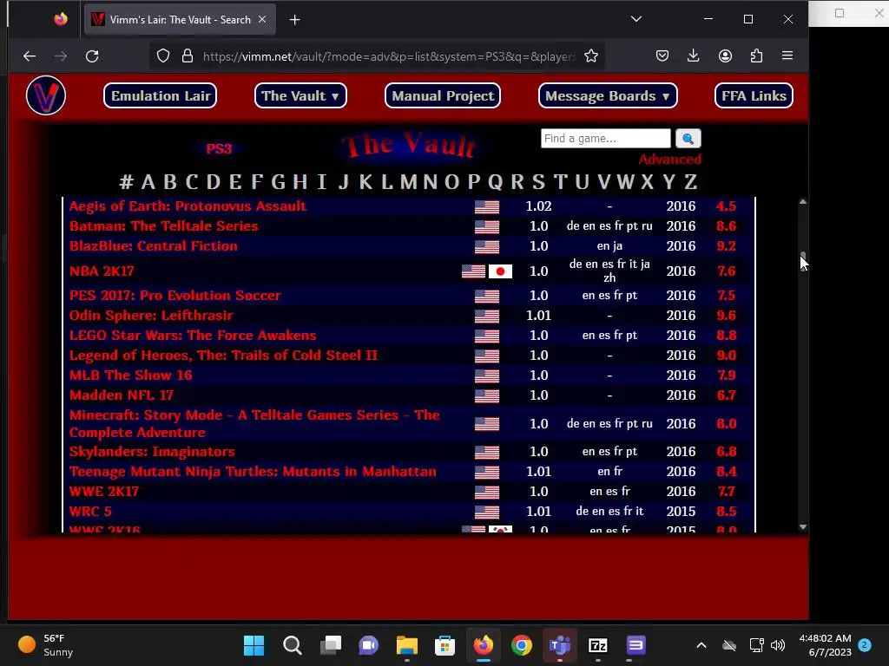Open Microsoft Store from the taskbar

445,645
